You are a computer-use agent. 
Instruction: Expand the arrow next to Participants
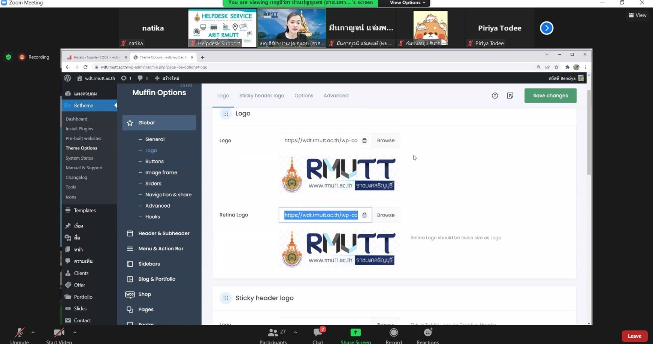point(295,332)
